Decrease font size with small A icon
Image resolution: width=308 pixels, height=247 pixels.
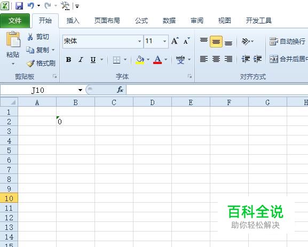[186, 41]
